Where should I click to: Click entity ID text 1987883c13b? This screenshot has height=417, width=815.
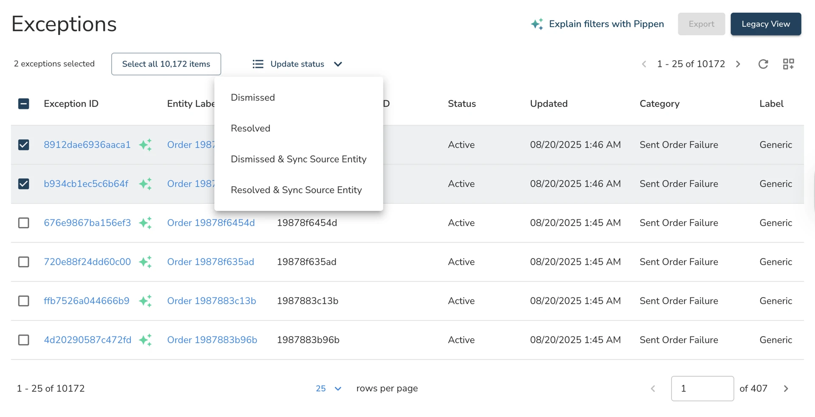point(307,301)
